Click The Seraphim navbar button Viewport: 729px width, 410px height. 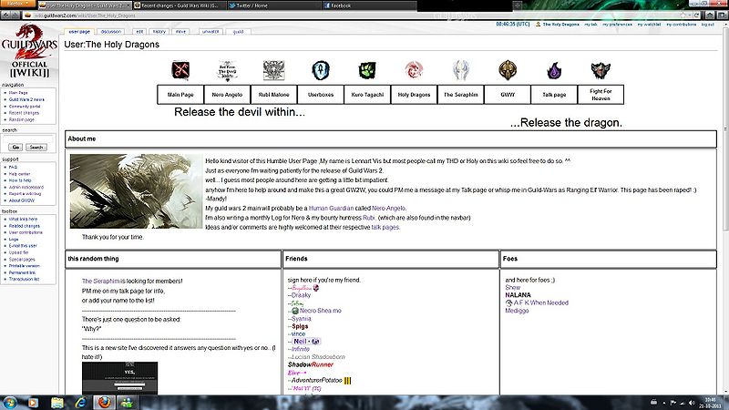(x=461, y=95)
